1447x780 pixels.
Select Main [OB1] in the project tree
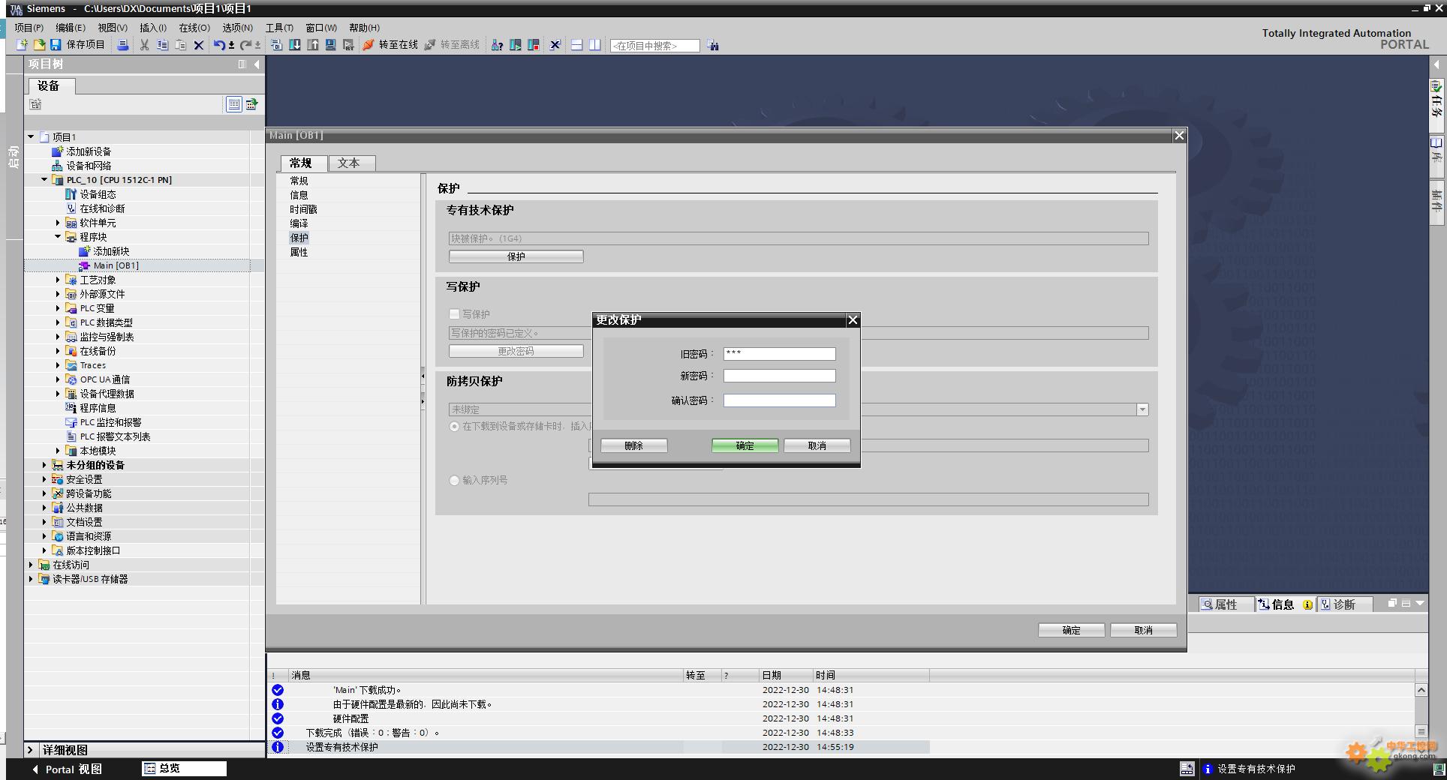116,265
